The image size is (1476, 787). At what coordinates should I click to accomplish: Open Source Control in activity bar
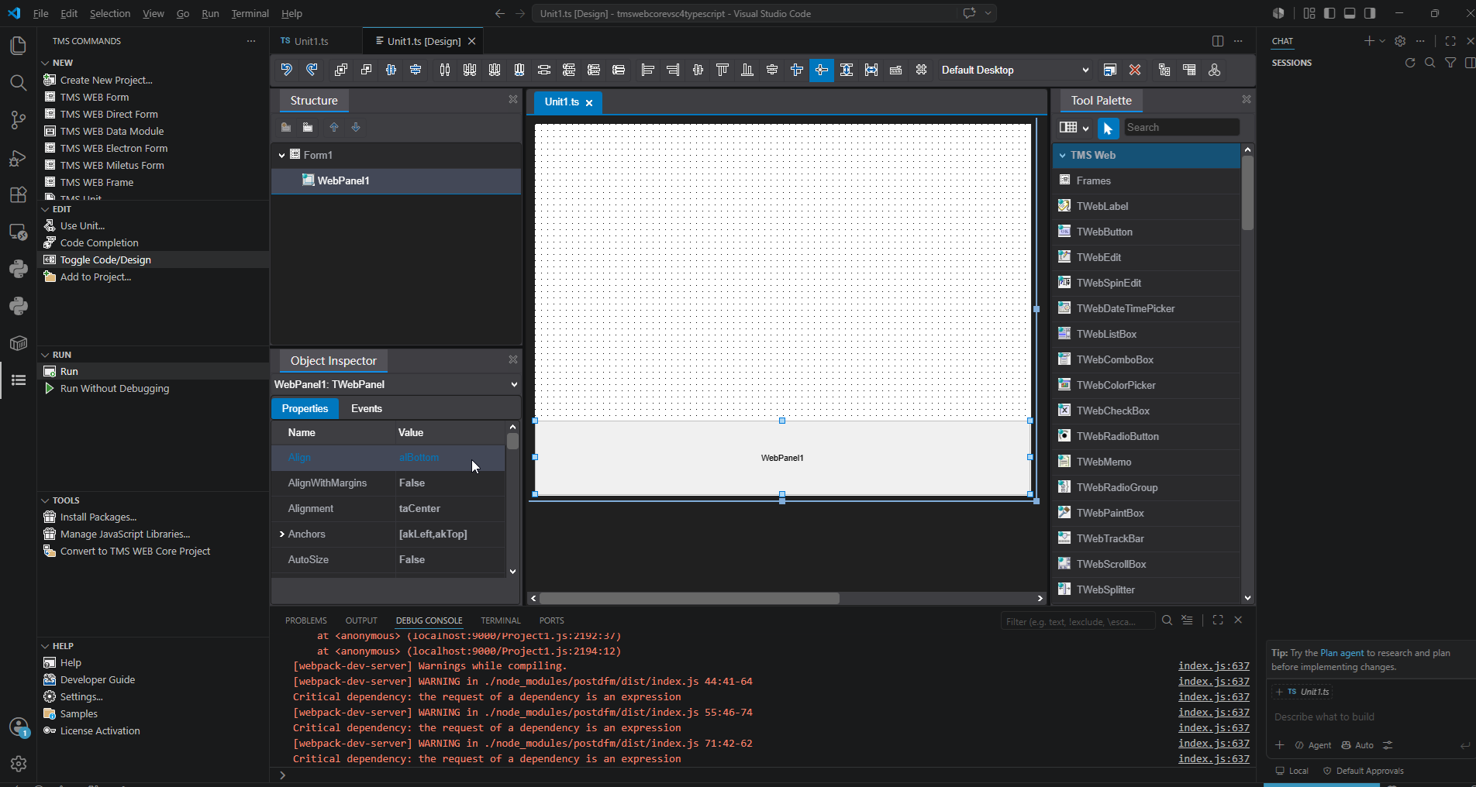[x=18, y=120]
